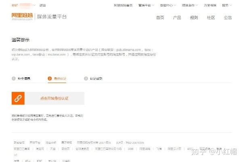Open the 1688 footer link
This screenshot has height=162, width=243.
pyautogui.click(x=130, y=149)
